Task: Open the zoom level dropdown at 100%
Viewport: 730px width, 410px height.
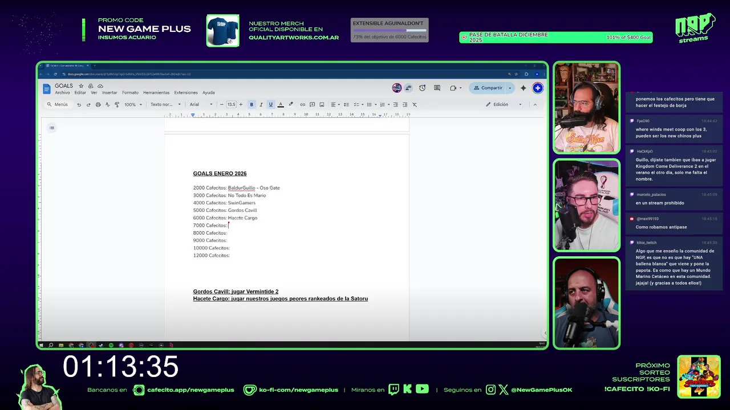Action: pos(133,105)
